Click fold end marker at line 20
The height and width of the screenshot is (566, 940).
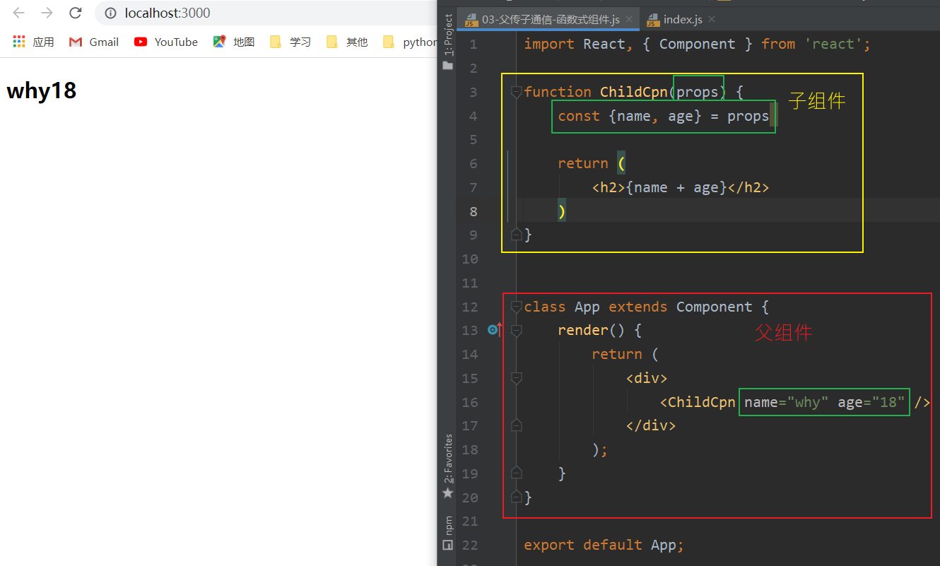[x=516, y=497]
